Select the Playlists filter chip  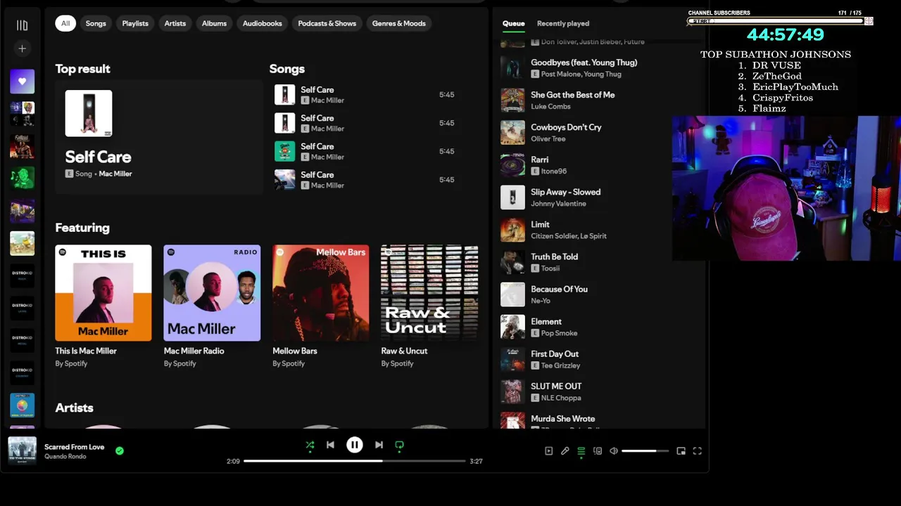coord(135,23)
